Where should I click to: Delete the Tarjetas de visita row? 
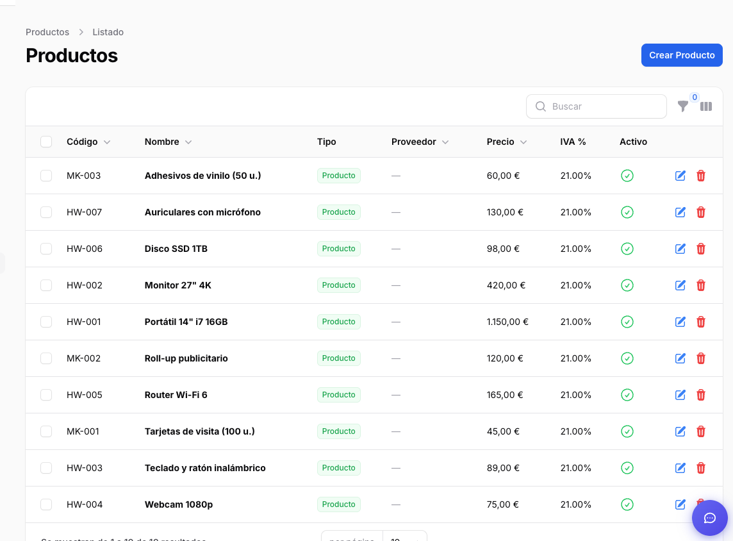(x=701, y=431)
